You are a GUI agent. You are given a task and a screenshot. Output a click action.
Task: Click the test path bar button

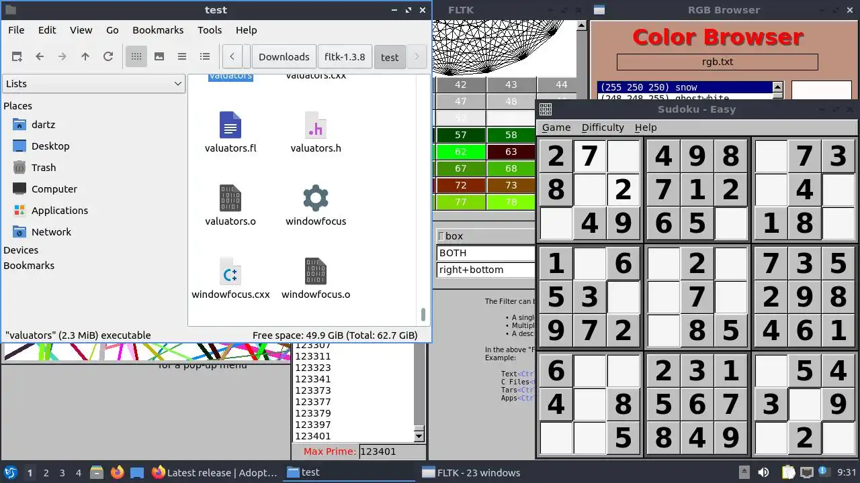tap(390, 57)
